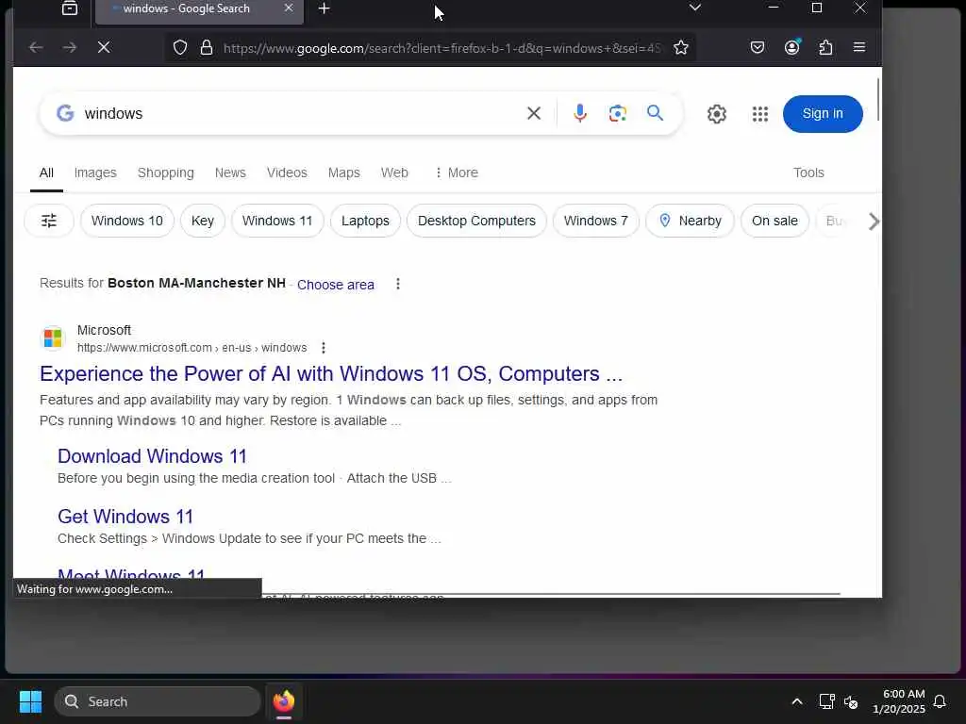Open the notifications bell
The image size is (966, 724).
pyautogui.click(x=940, y=701)
